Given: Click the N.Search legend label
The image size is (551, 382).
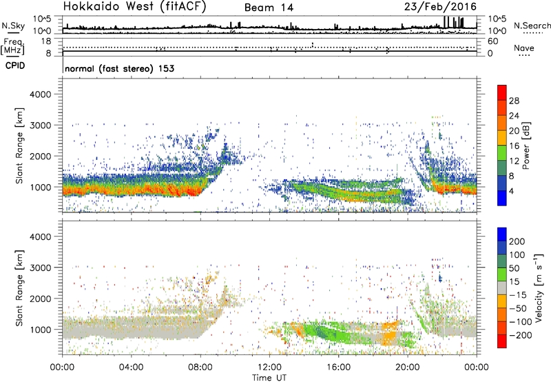Looking at the screenshot, I should (532, 26).
